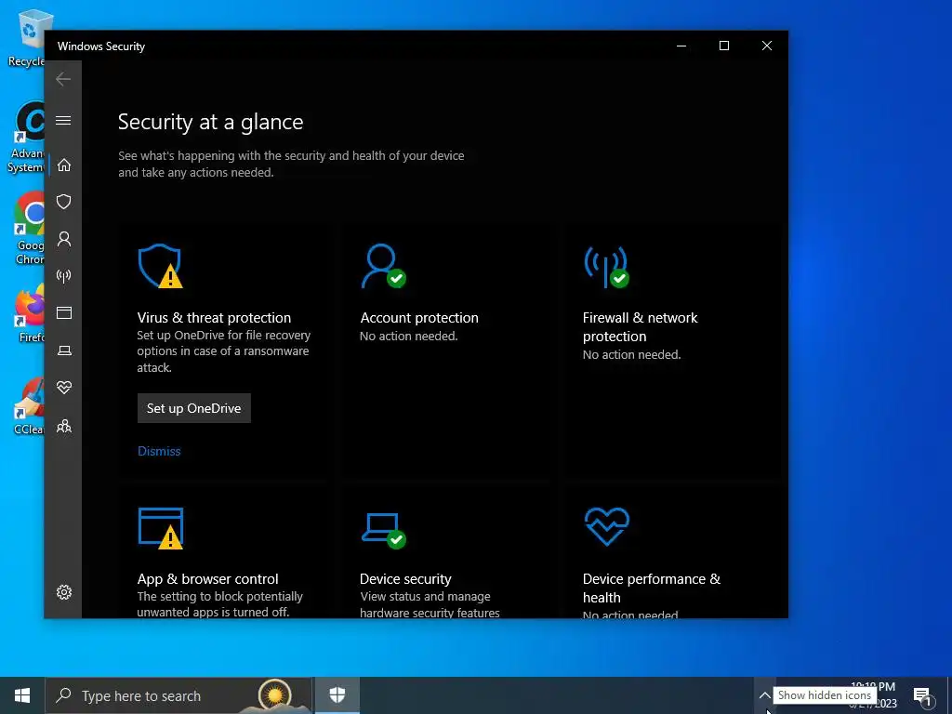Click the Device performance & health heart tile icon
952x714 pixels.
(x=606, y=527)
